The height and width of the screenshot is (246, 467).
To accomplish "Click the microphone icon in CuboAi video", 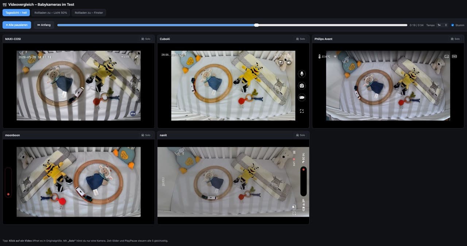I will pos(302,74).
